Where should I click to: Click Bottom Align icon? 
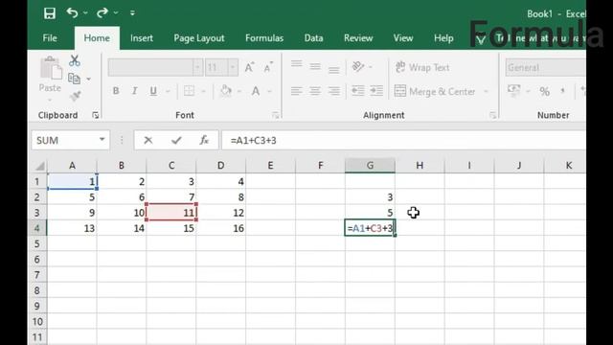(334, 70)
